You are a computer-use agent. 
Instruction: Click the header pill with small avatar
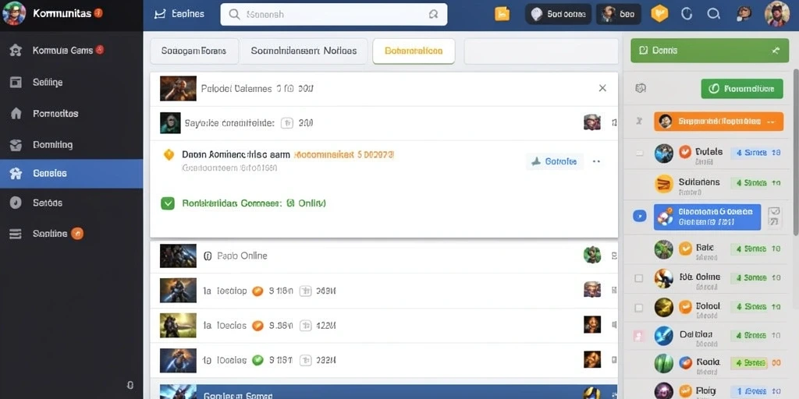click(x=619, y=14)
